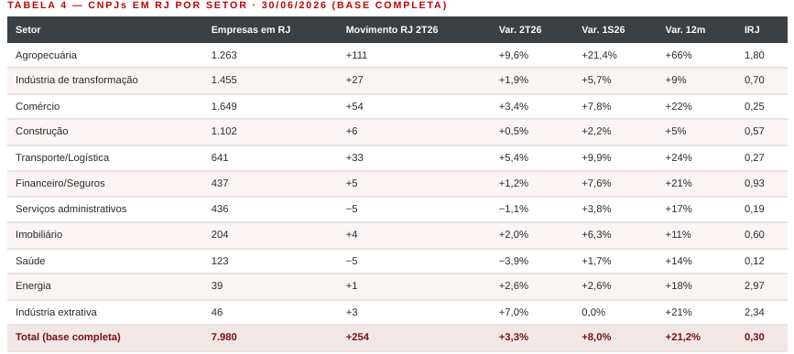Select the Empresas em RJ column header

pyautogui.click(x=251, y=30)
